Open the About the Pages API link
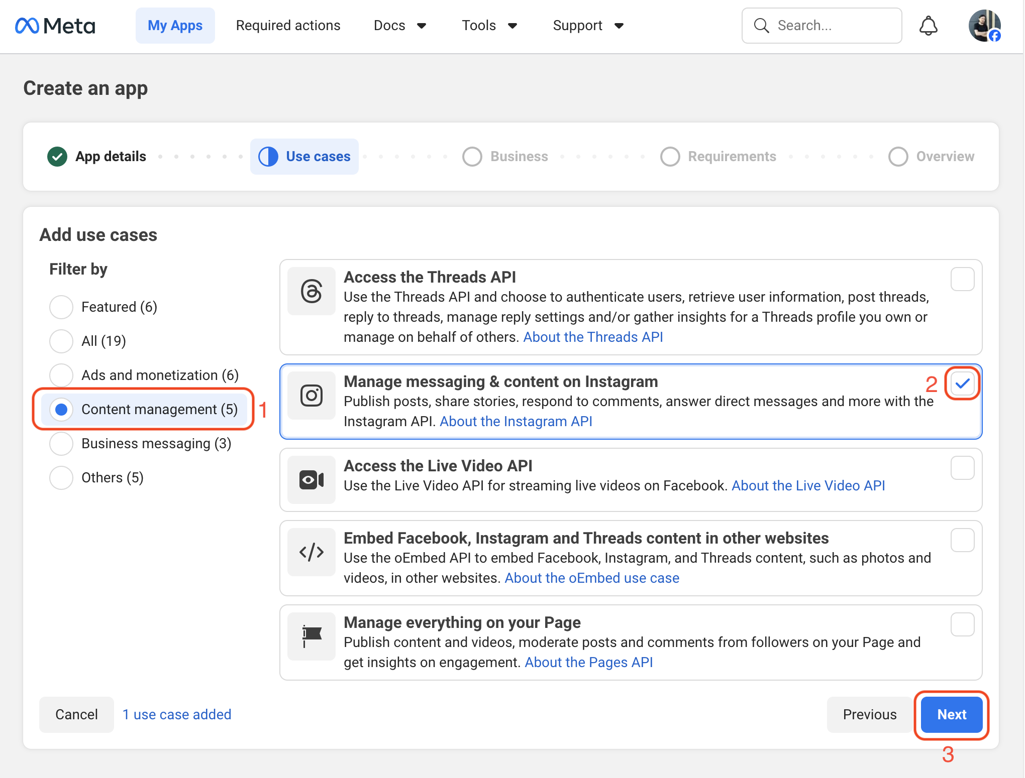The image size is (1025, 778). [x=588, y=663]
